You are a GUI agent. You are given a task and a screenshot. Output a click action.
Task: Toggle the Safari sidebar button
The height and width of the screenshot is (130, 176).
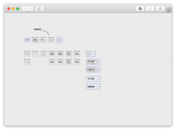[x=39, y=9]
